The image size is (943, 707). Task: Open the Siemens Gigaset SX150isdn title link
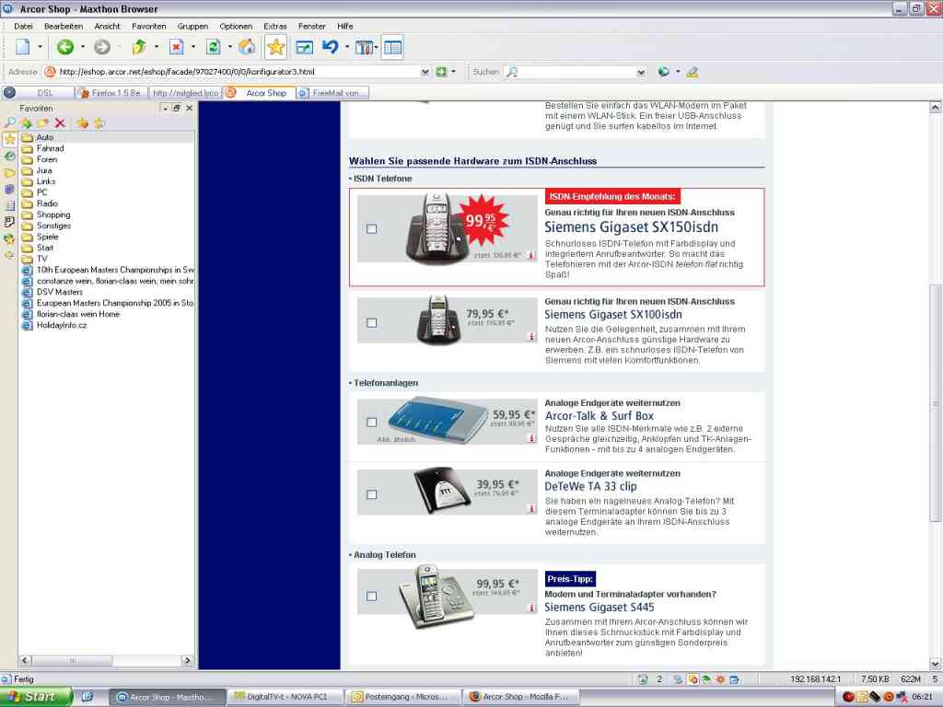[x=631, y=227]
